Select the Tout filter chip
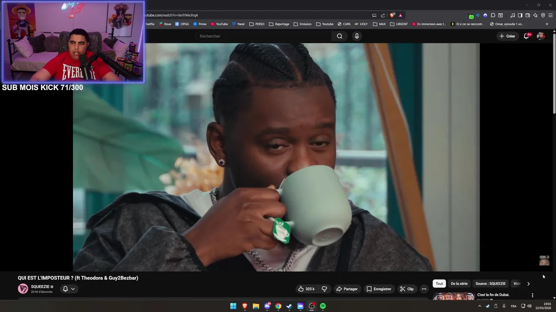This screenshot has width=556, height=312. (439, 284)
